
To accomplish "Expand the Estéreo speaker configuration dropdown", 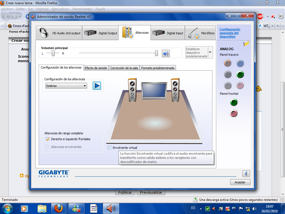I will (66, 86).
